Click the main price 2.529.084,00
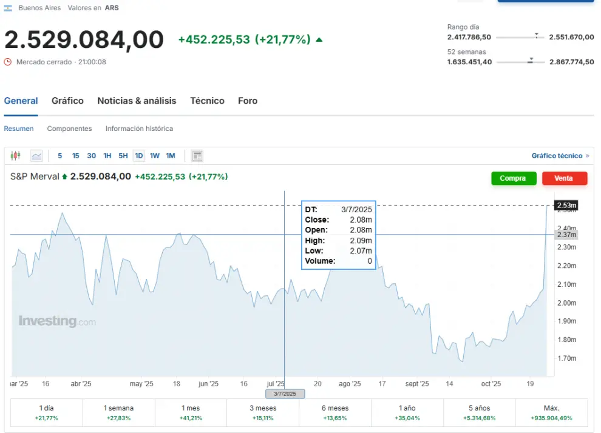This screenshot has width=601, height=433. pos(84,39)
